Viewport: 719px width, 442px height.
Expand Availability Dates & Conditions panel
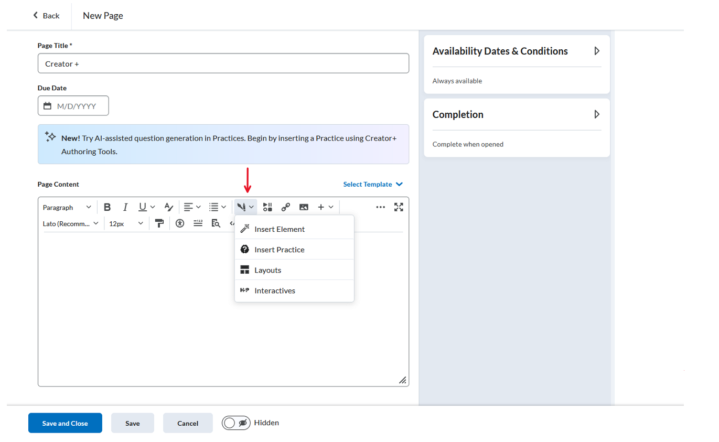tap(596, 51)
